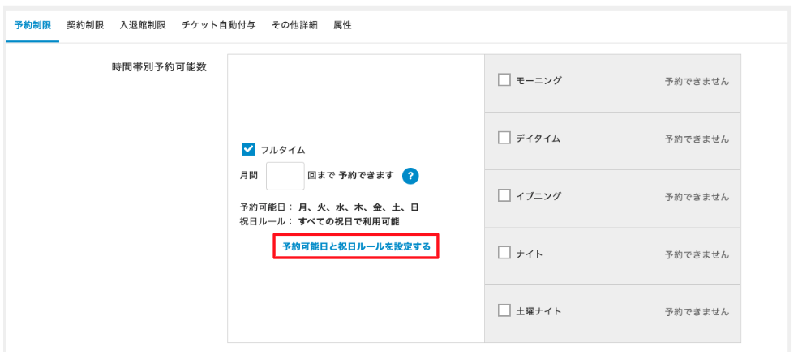Open 予約可能日と祝日ルールを設定する link
Viewport: 798px width, 363px height.
[355, 246]
